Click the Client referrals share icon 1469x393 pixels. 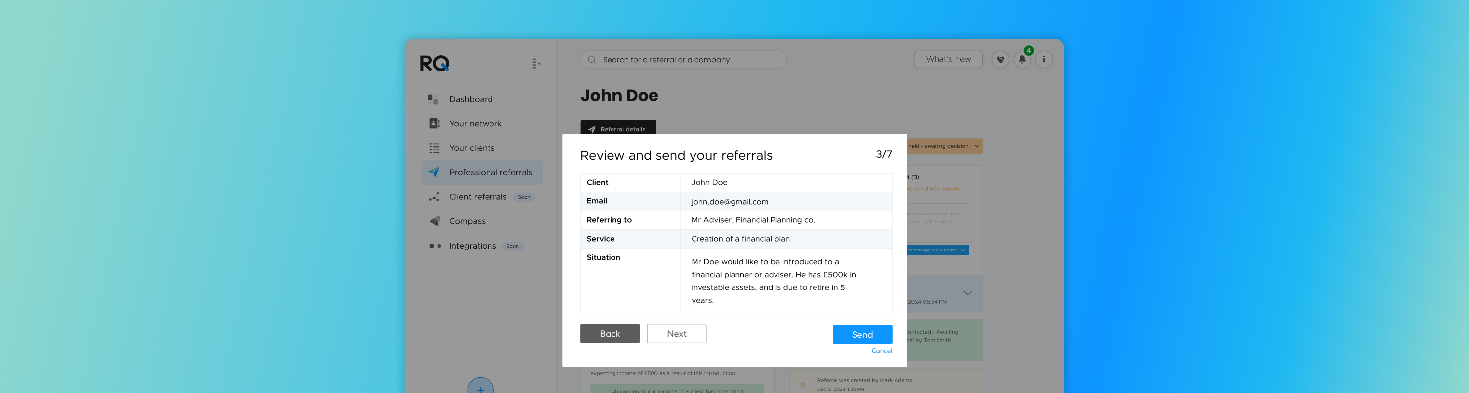[434, 197]
